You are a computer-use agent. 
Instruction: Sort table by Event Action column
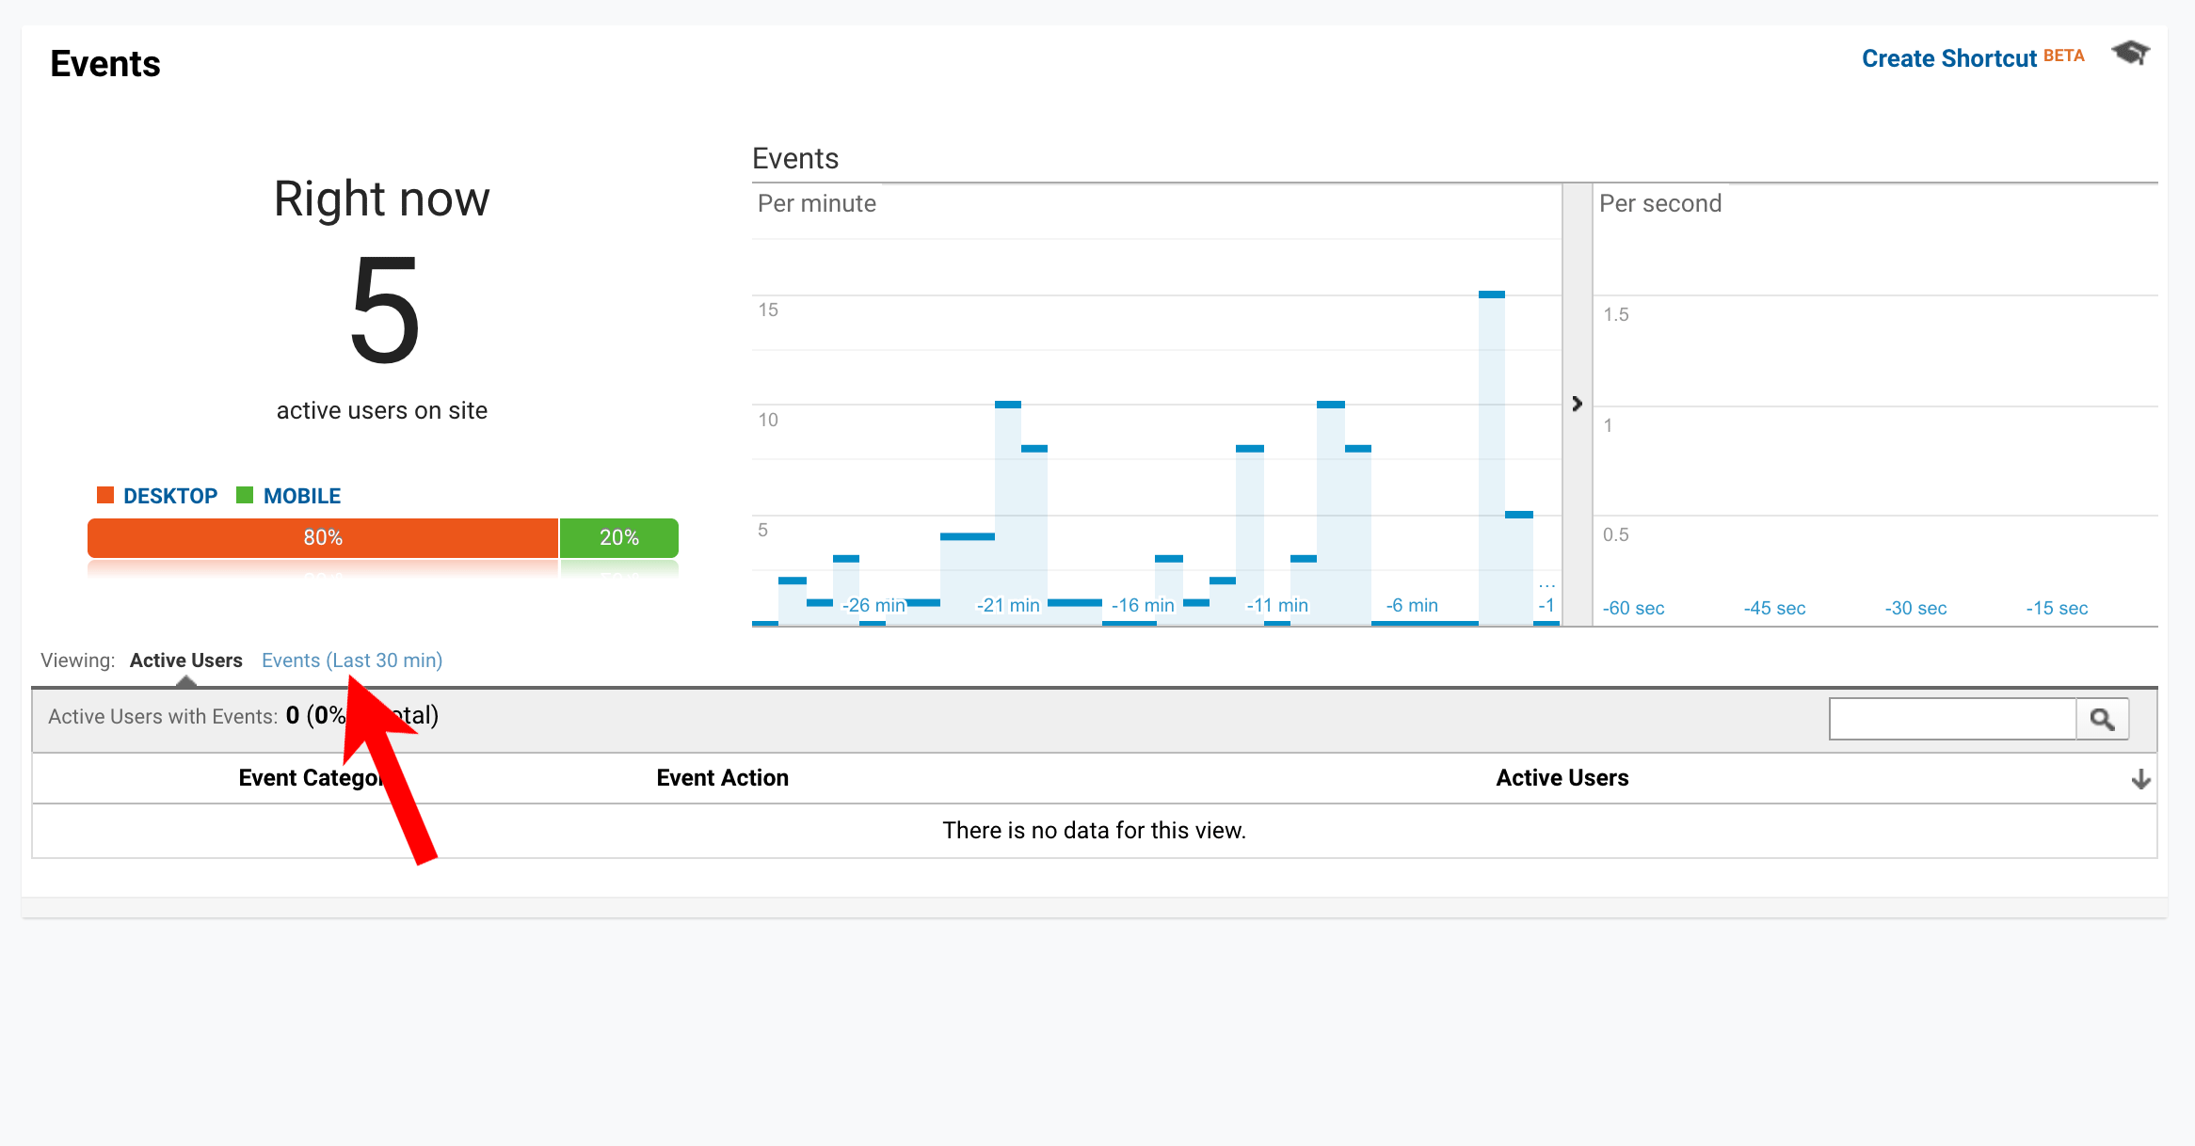722,778
